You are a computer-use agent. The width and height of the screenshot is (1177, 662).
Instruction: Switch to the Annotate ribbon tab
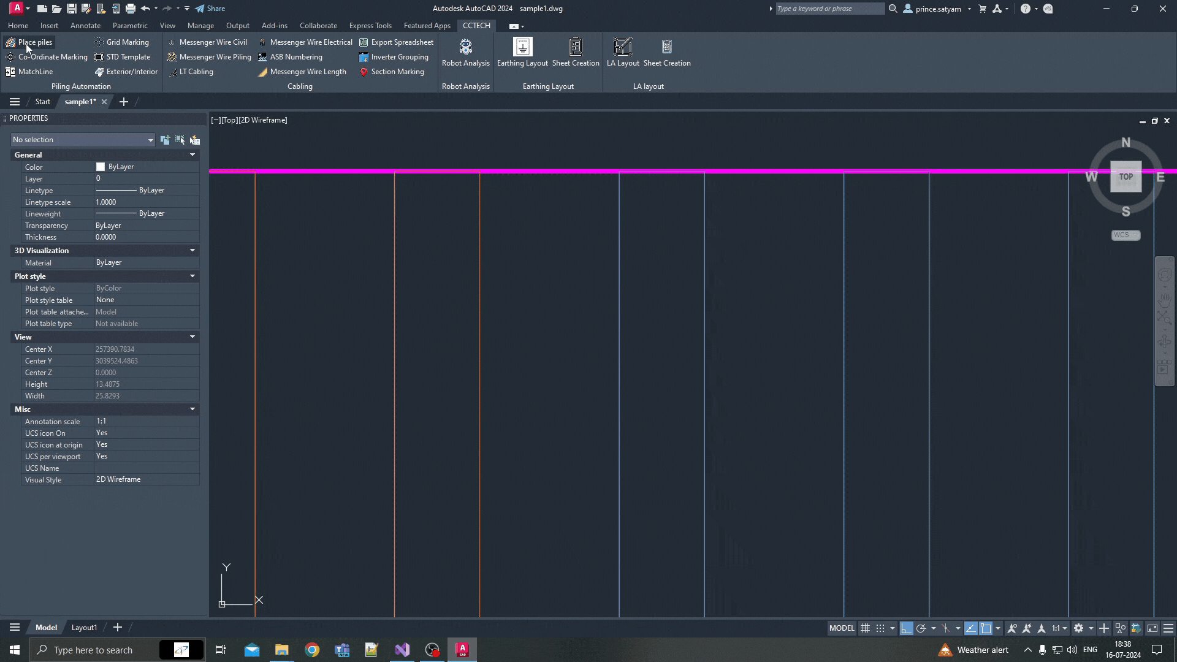(85, 26)
